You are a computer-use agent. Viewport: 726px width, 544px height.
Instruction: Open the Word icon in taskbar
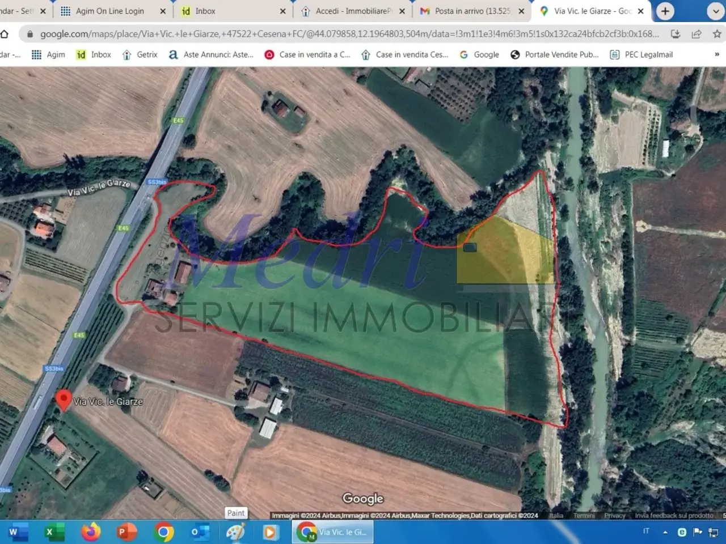(13, 532)
